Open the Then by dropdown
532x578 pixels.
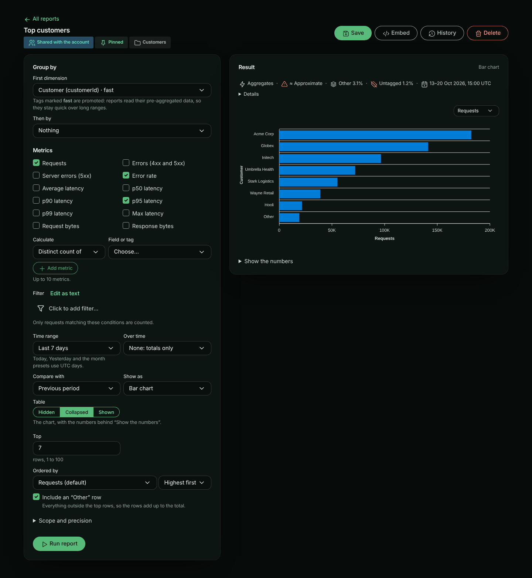coord(122,130)
